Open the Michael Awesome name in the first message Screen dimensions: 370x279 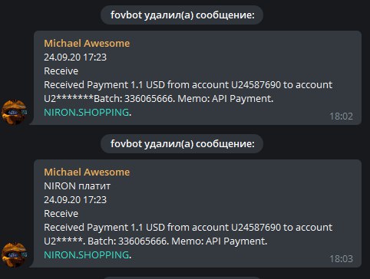click(87, 44)
